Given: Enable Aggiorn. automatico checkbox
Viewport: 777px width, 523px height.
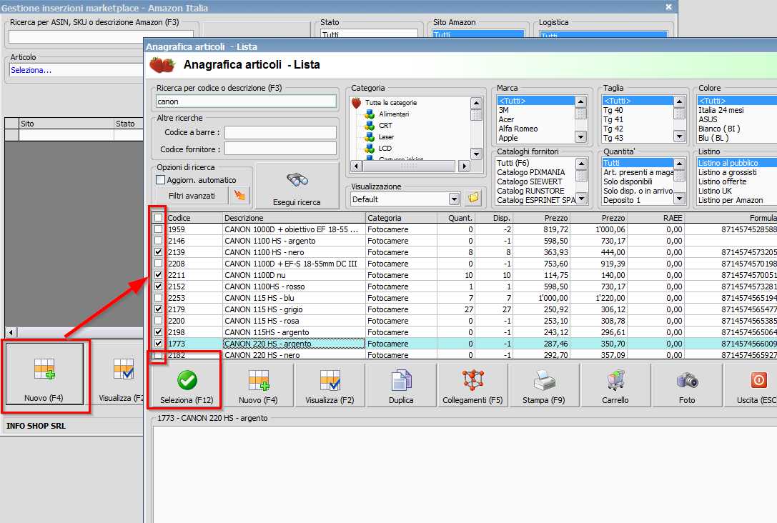Looking at the screenshot, I should [x=161, y=180].
